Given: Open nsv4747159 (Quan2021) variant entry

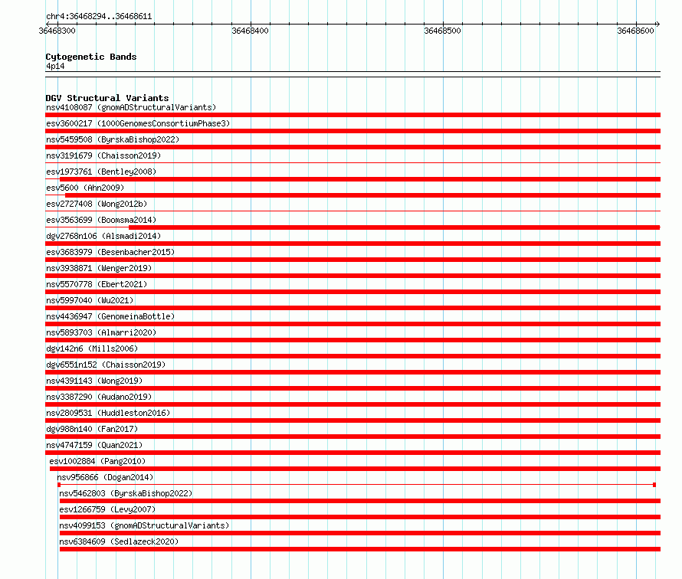Looking at the screenshot, I should pos(94,445).
